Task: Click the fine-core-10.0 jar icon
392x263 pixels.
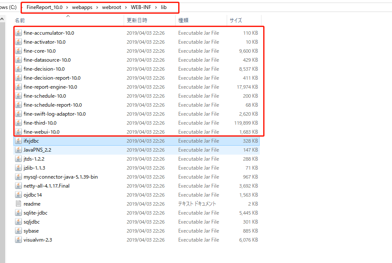Action: coord(18,51)
